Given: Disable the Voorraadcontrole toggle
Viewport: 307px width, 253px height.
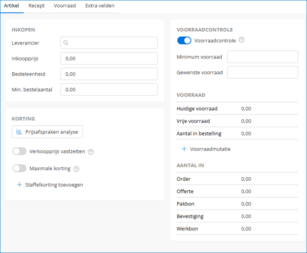Looking at the screenshot, I should pos(184,41).
